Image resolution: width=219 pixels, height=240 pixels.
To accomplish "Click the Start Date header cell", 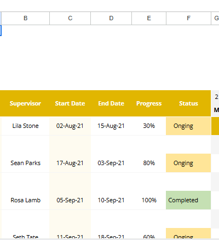I will click(x=70, y=103).
